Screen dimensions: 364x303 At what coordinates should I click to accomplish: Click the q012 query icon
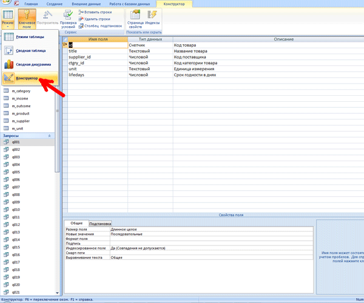pos(6,224)
